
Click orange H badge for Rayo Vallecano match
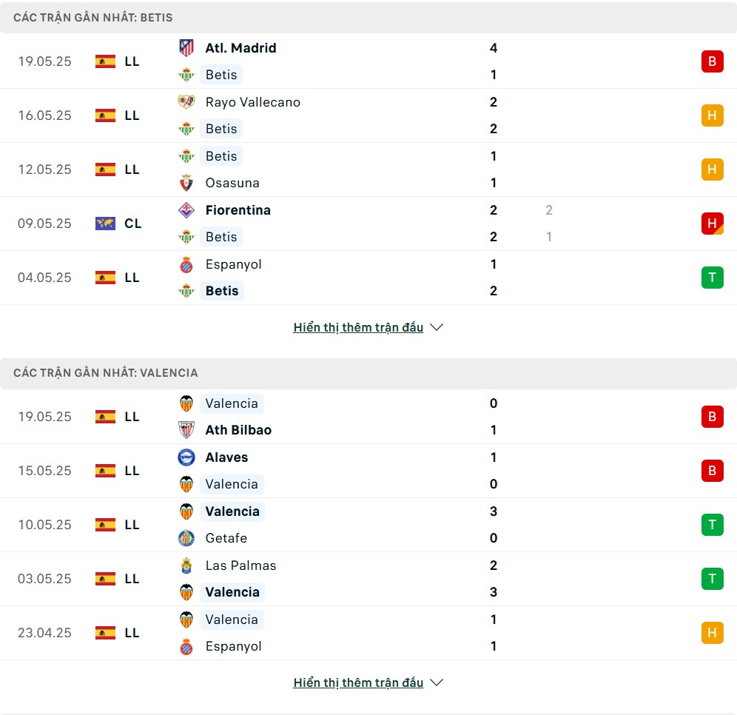tap(712, 115)
